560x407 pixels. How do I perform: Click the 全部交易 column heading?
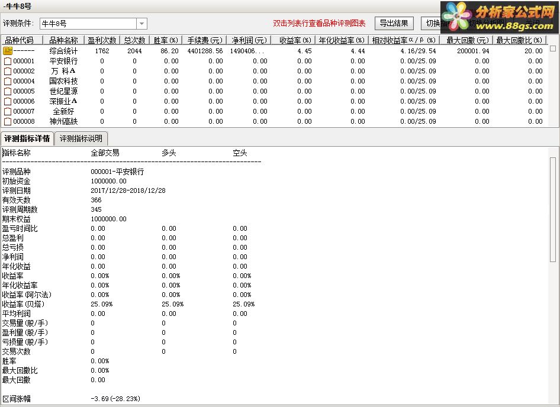105,153
